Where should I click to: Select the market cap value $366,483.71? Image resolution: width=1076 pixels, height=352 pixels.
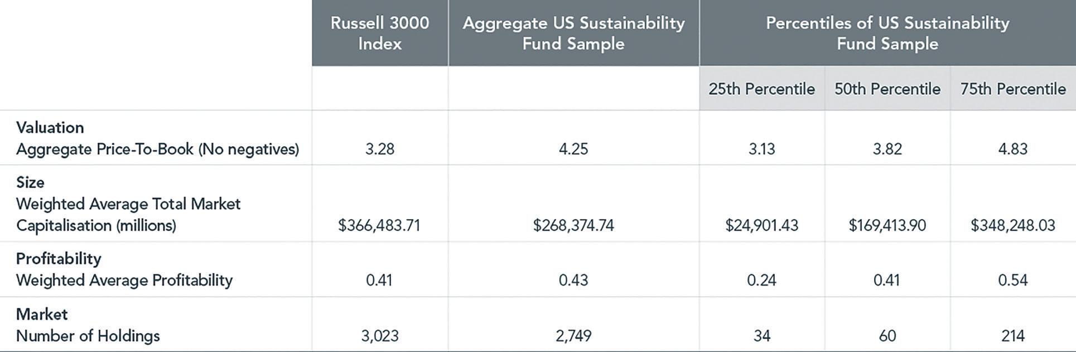click(x=379, y=225)
